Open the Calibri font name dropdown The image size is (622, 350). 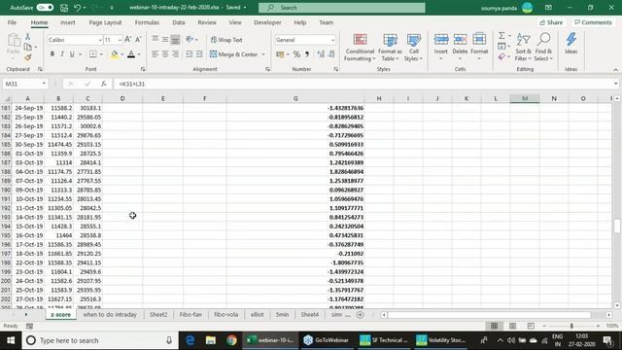click(x=100, y=40)
